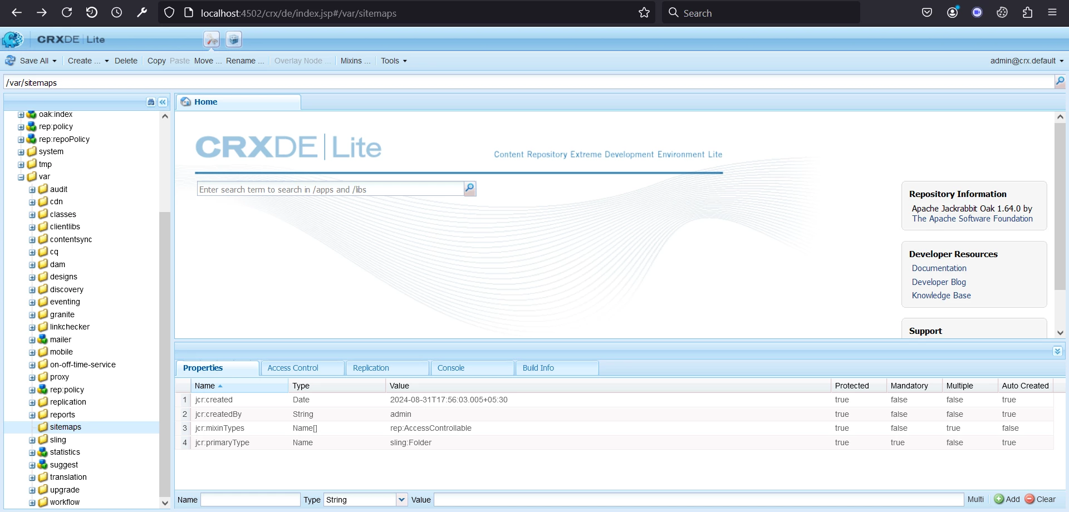Image resolution: width=1069 pixels, height=512 pixels.
Task: Click the green Add property icon
Action: (999, 499)
